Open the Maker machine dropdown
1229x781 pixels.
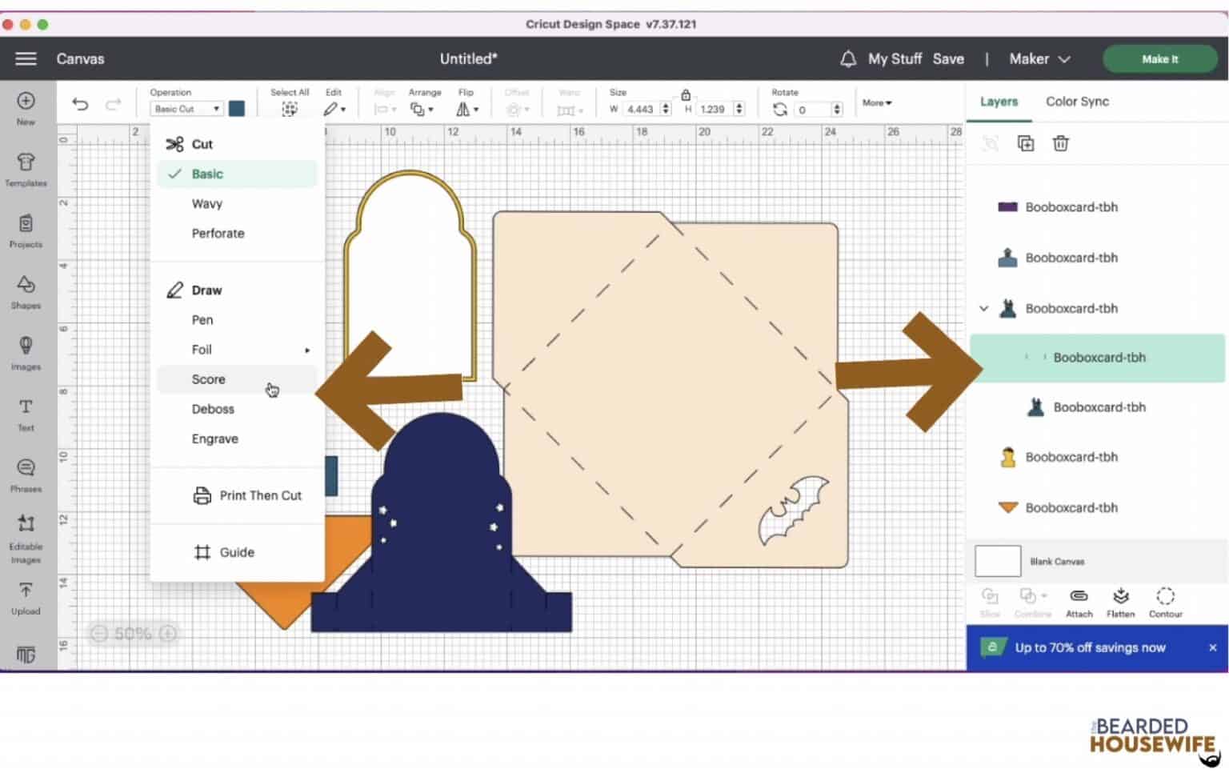1039,59
